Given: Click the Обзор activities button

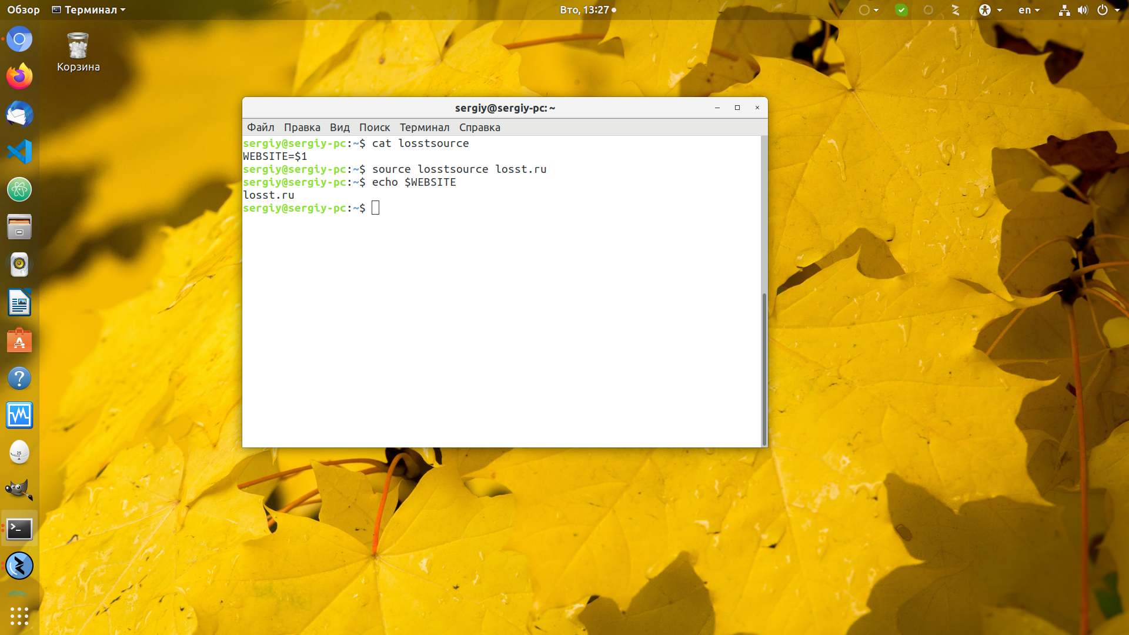Looking at the screenshot, I should pos(24,10).
